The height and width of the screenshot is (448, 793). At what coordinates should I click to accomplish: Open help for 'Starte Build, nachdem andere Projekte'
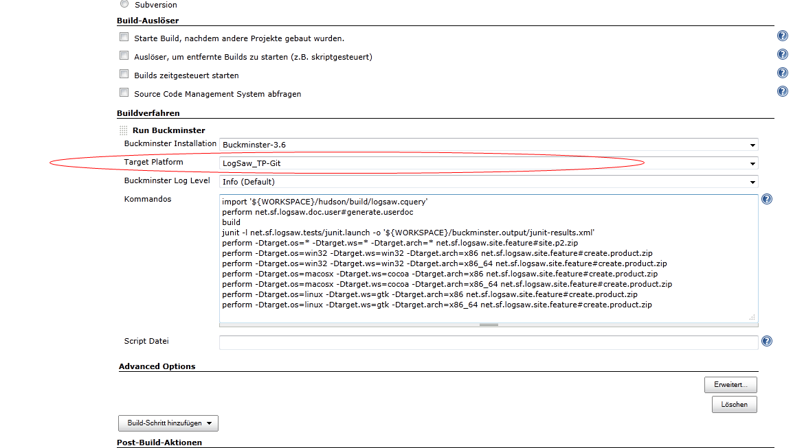pyautogui.click(x=782, y=36)
